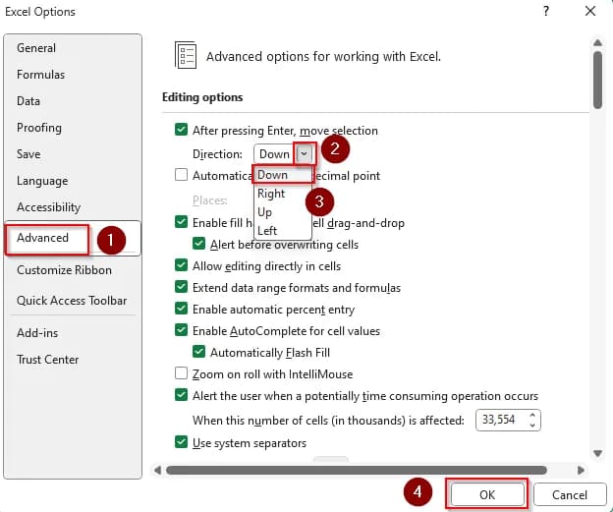The height and width of the screenshot is (512, 613).
Task: Click the vertical scrollbar down arrow
Action: click(597, 453)
